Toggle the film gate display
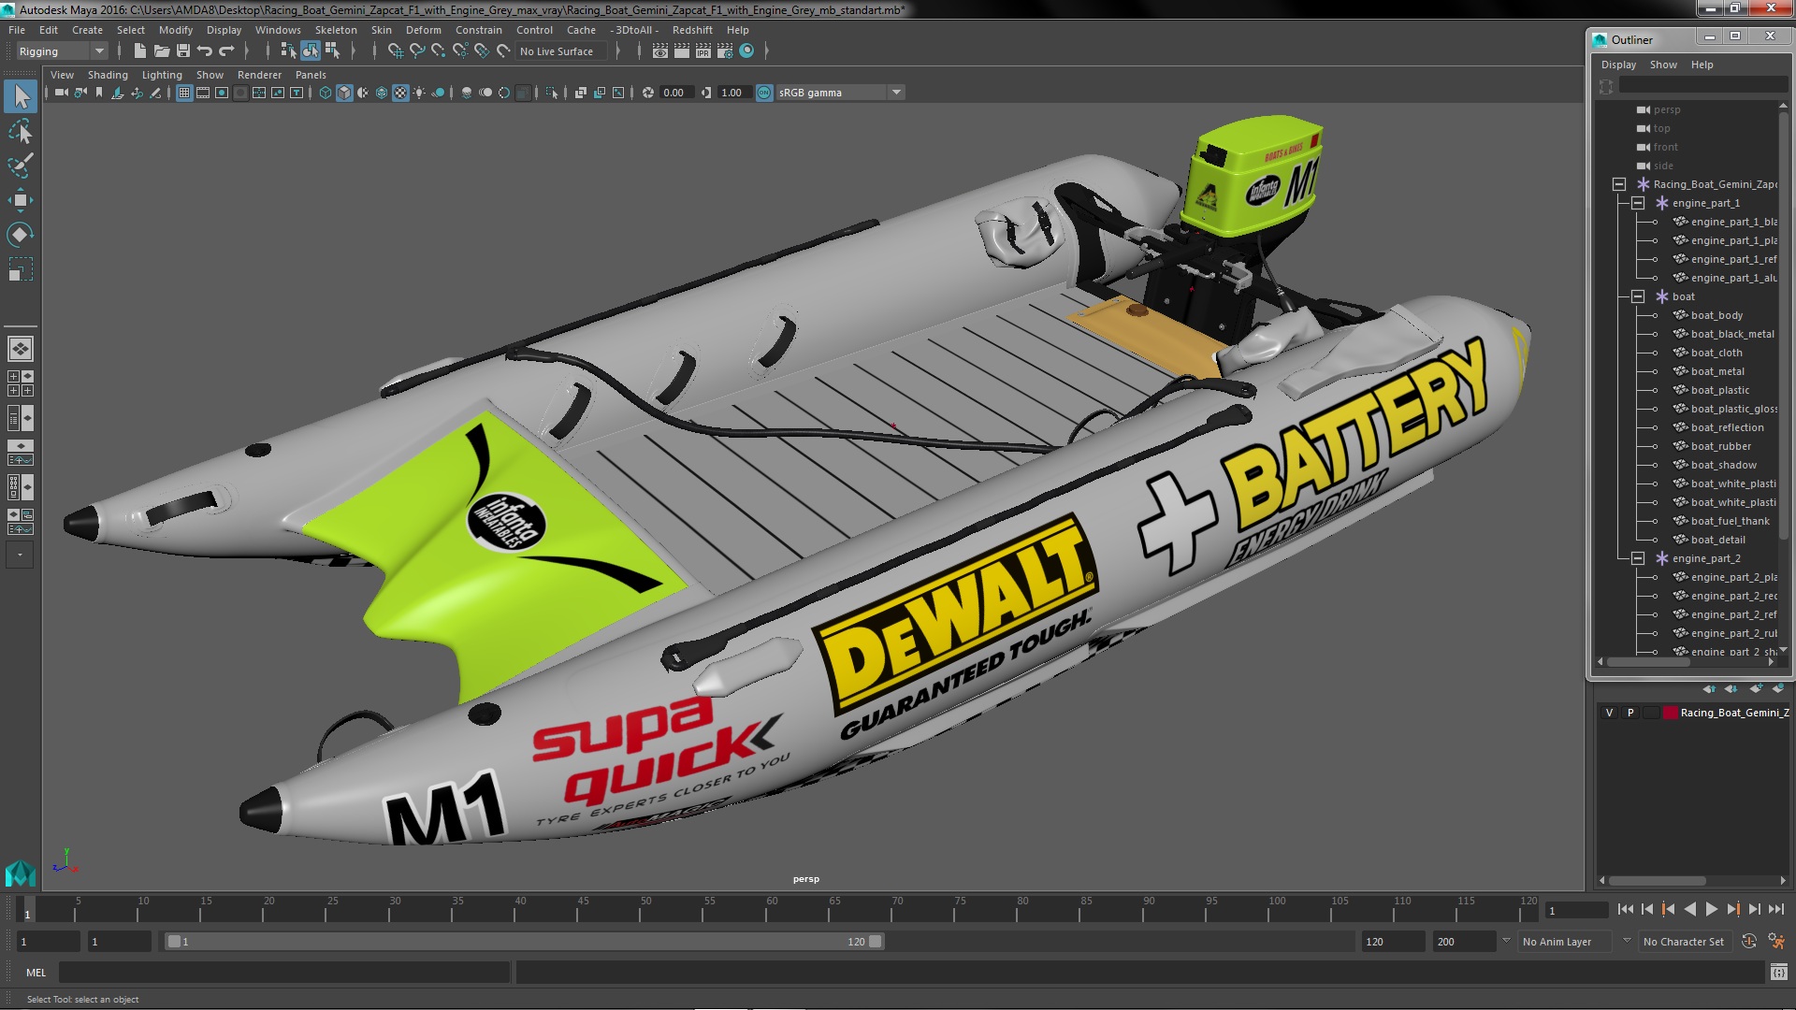 pyautogui.click(x=203, y=93)
